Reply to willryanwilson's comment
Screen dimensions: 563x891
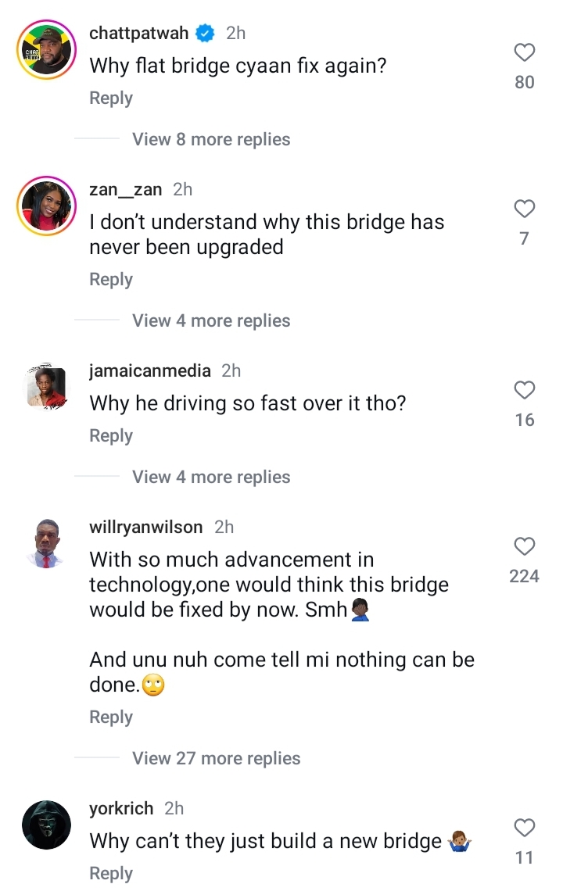111,717
